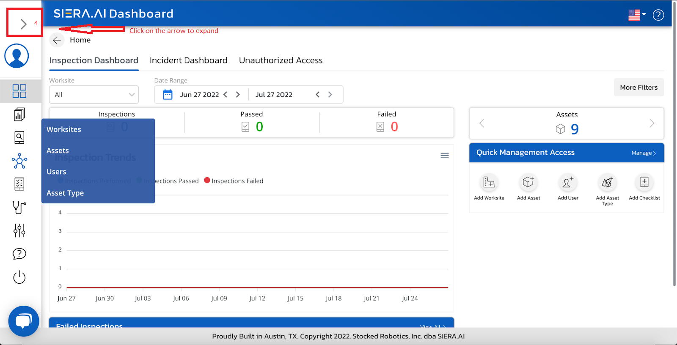Open the chart hamburger menu

pos(444,156)
